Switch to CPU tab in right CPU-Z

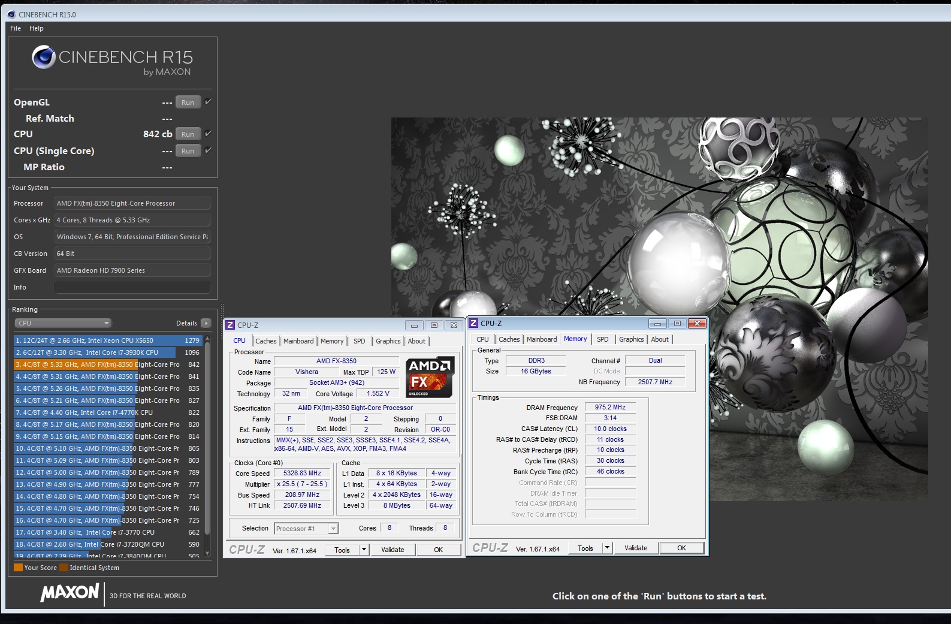[482, 339]
